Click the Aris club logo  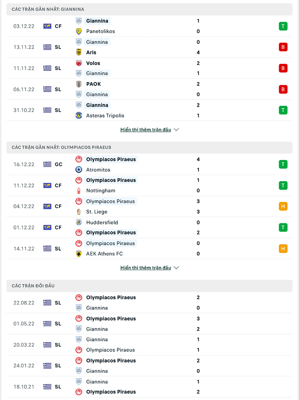click(x=79, y=52)
